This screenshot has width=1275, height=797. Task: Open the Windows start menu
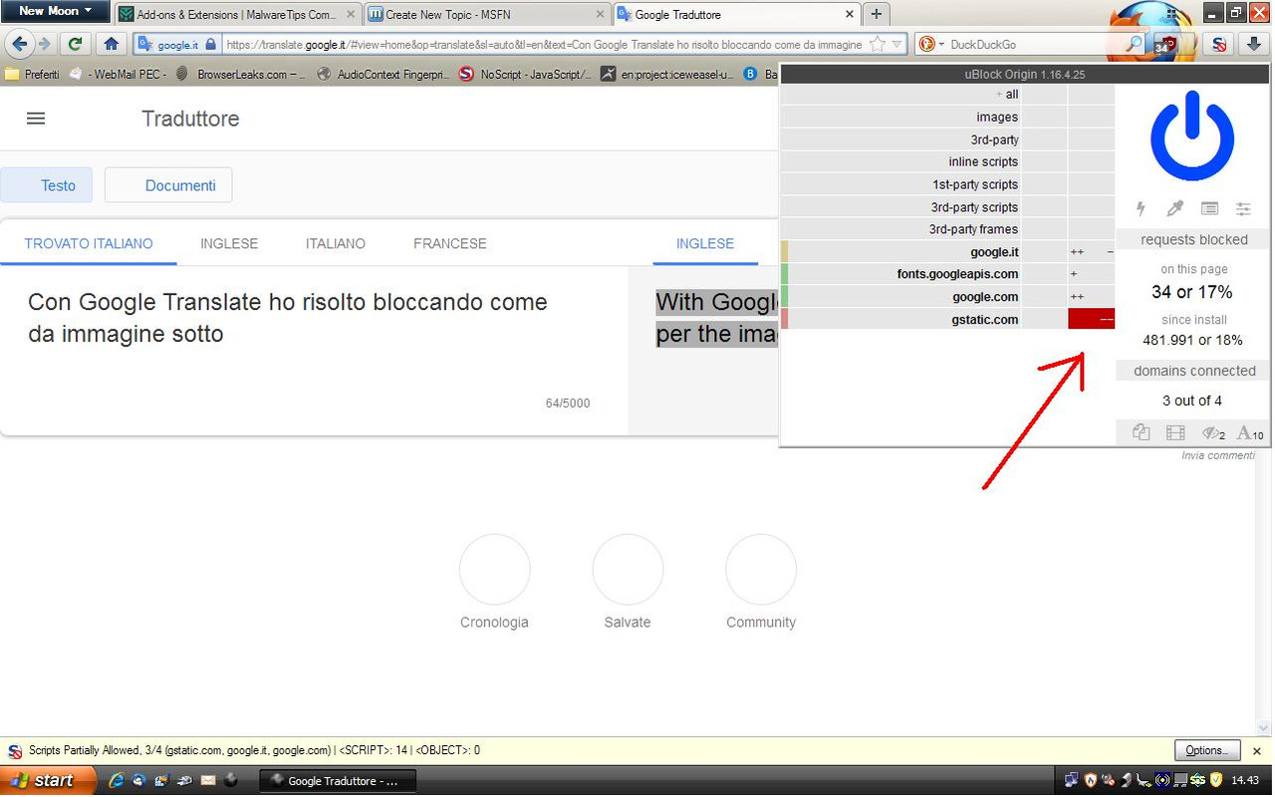click(x=48, y=780)
